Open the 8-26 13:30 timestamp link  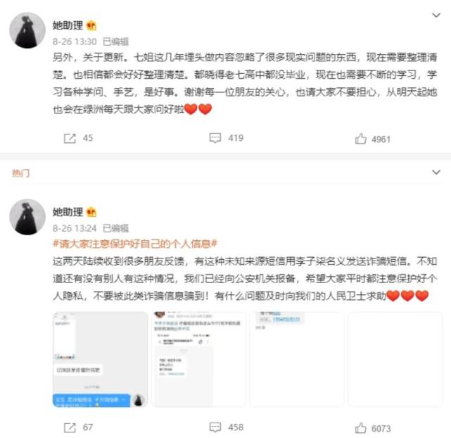coord(75,42)
